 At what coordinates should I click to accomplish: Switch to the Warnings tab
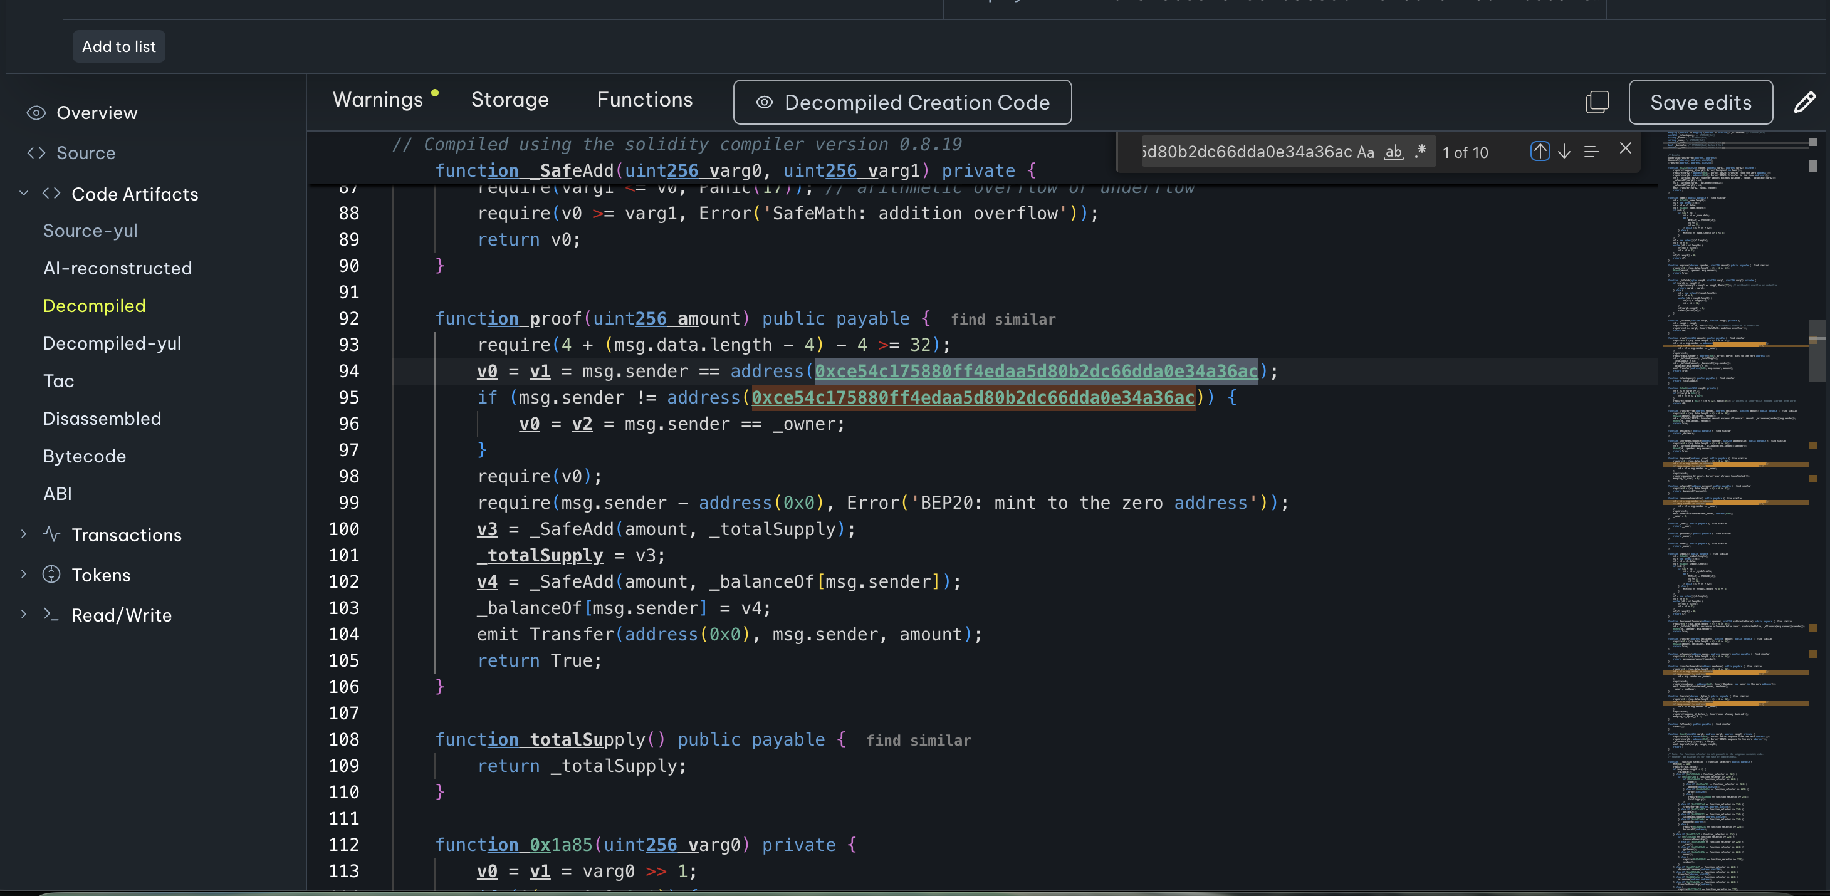coord(378,100)
